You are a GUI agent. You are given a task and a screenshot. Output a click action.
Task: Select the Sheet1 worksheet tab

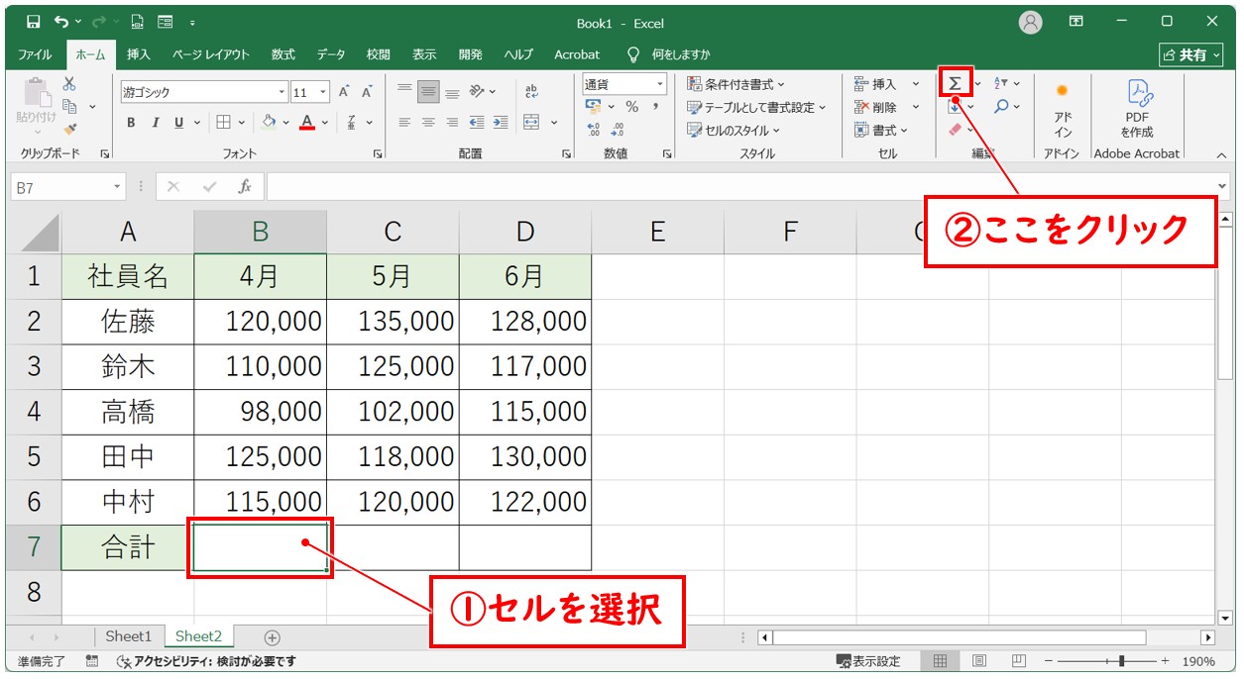point(129,636)
